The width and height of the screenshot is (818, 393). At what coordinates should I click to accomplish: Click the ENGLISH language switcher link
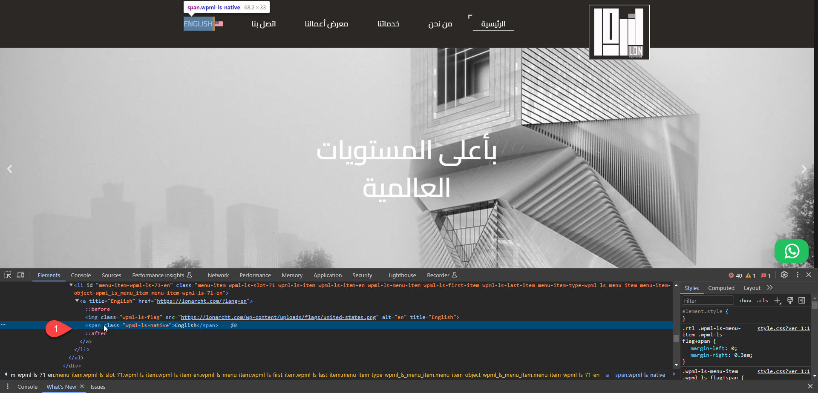coord(199,24)
